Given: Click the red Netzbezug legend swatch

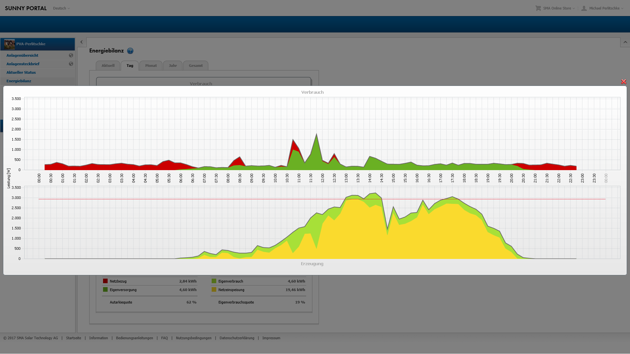Looking at the screenshot, I should 105,281.
